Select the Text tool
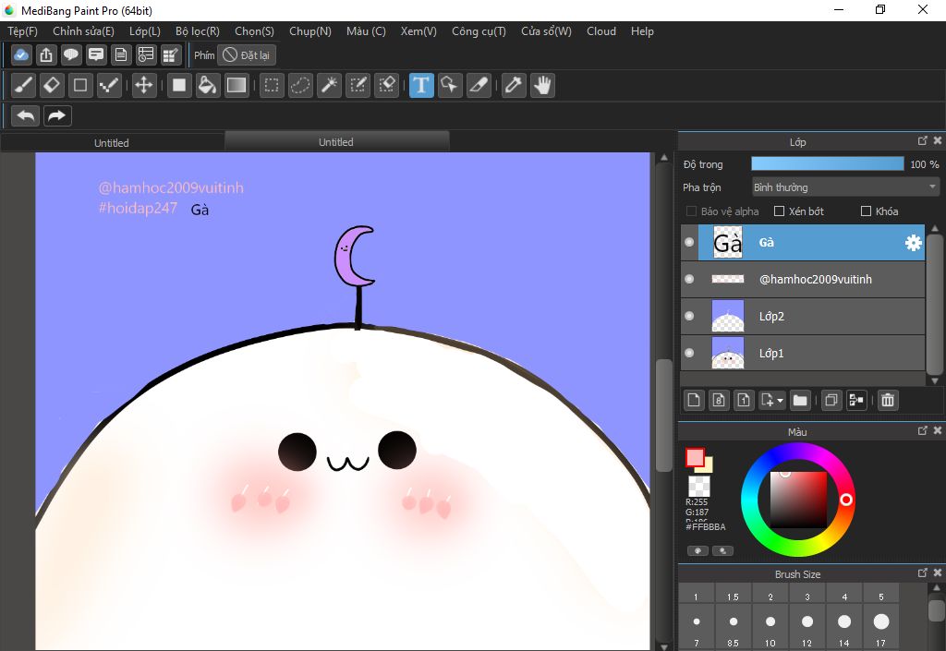 point(421,85)
